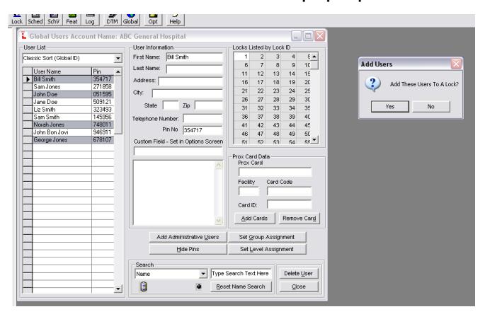Click the Type Search Text Here field
The height and width of the screenshot is (319, 485).
tap(241, 273)
